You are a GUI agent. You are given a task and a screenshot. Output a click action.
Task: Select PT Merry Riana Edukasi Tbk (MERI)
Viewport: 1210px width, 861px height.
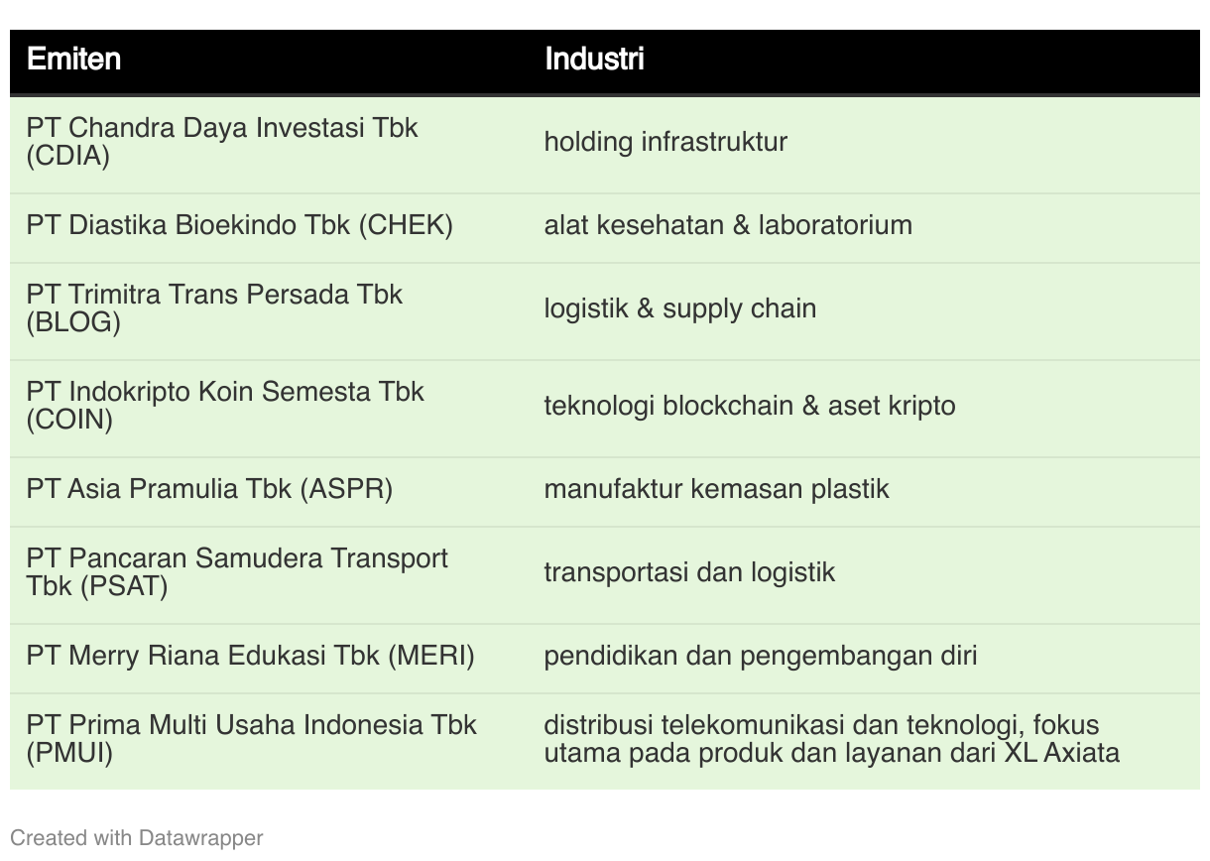pos(251,656)
